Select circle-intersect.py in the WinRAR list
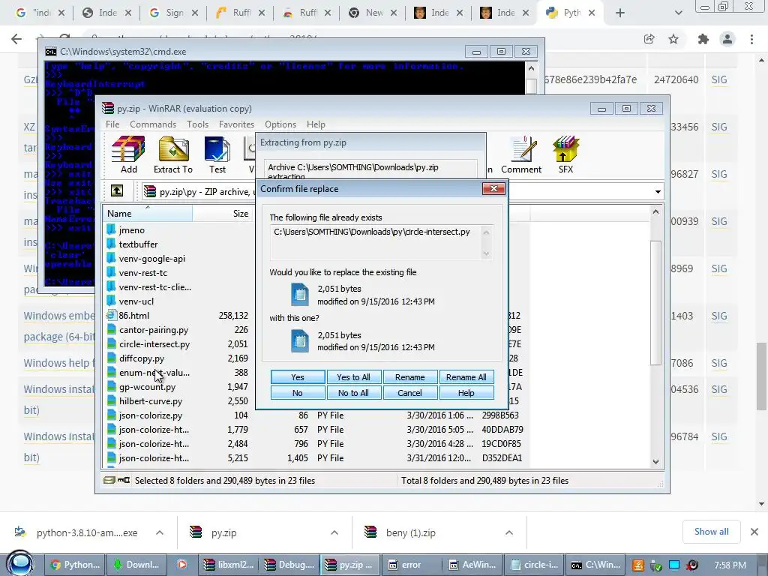Viewport: 768px width, 576px height. 154,343
